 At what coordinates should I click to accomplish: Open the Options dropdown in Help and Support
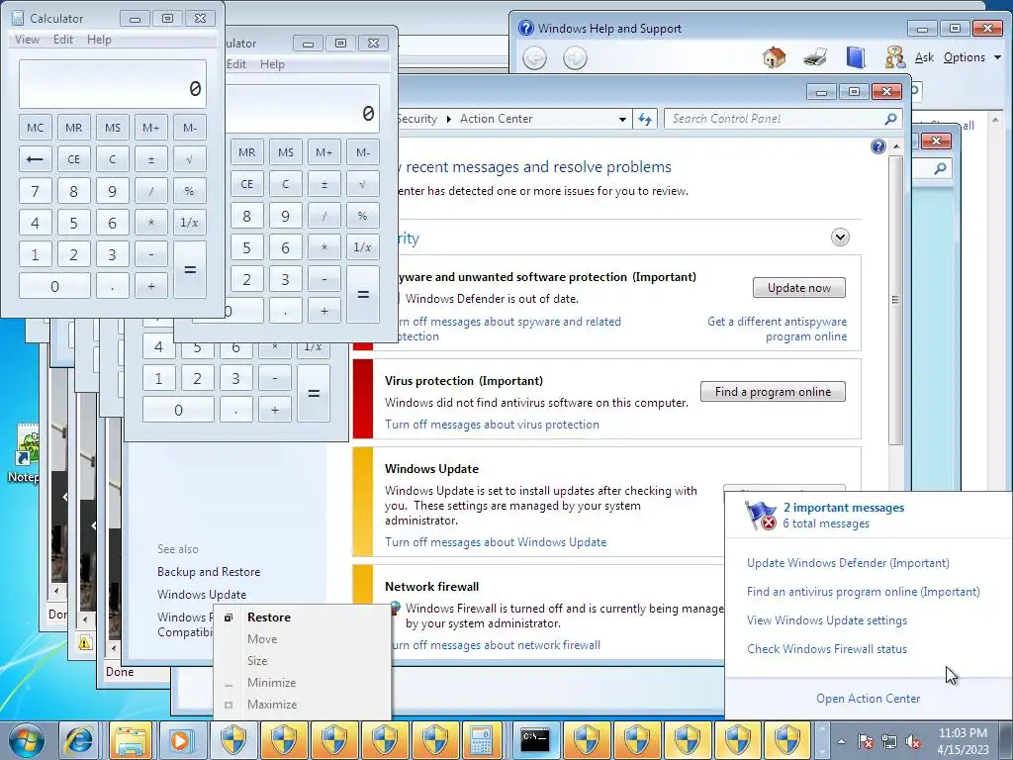pyautogui.click(x=972, y=57)
